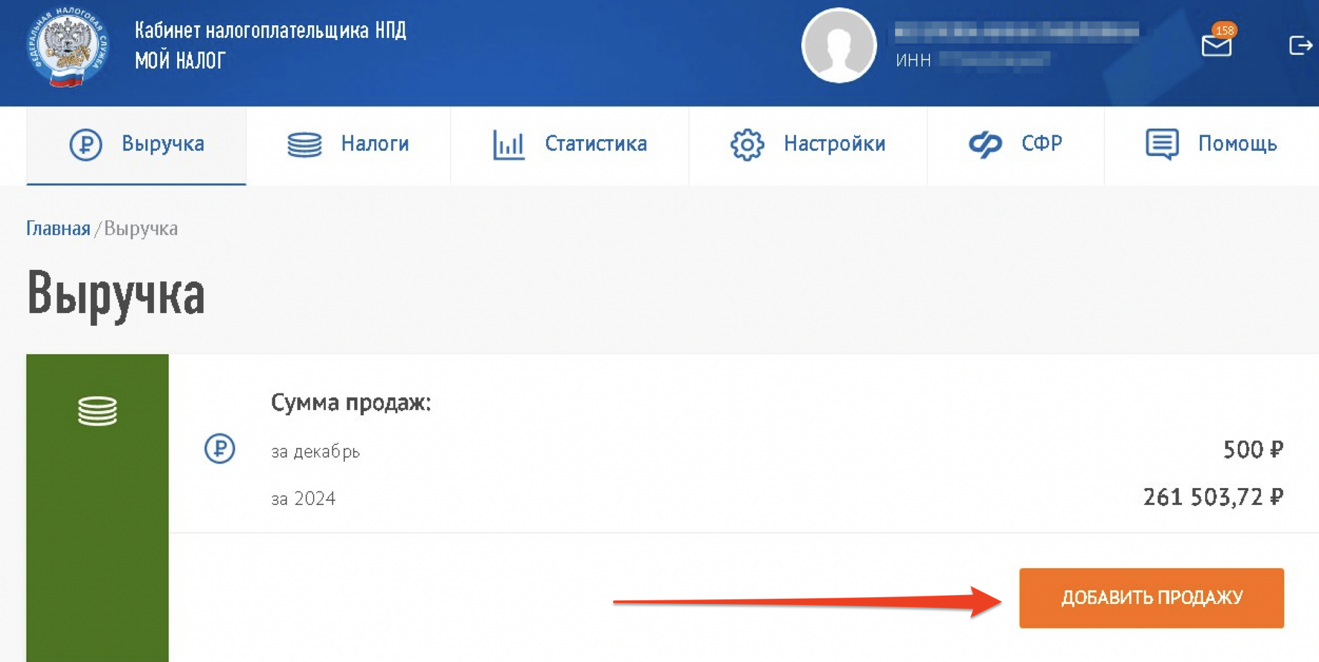Click the coin stack icon on green panel

click(x=97, y=411)
